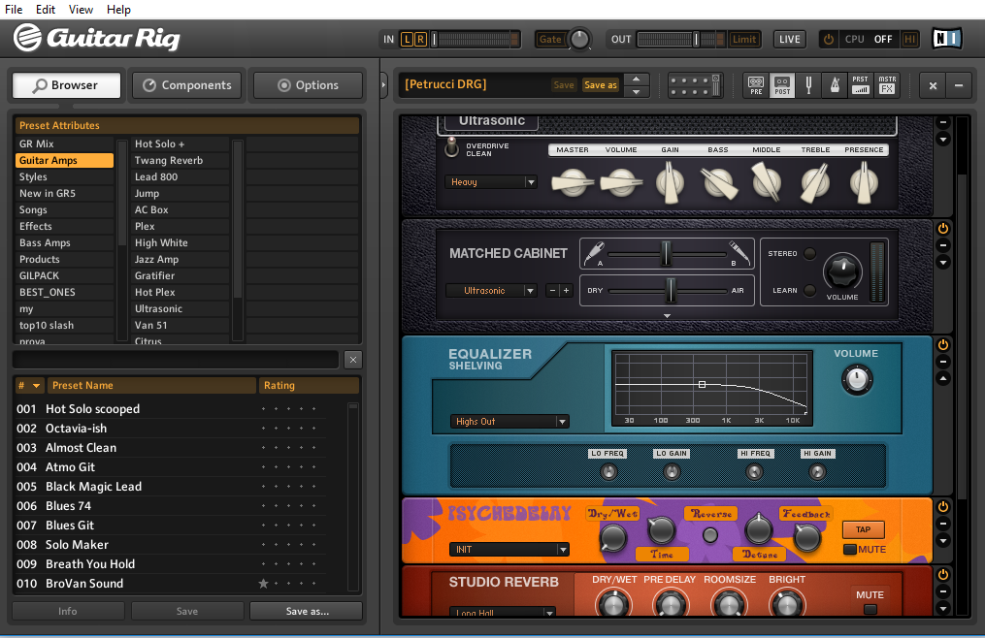This screenshot has height=638, width=985.
Task: Open the File menu
Action: pos(14,10)
